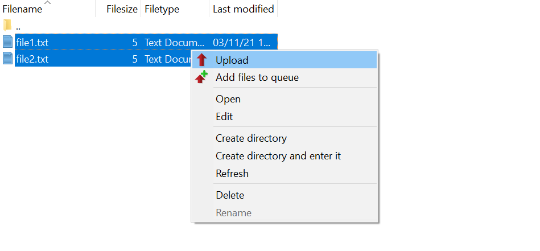Select Open in the context menu
This screenshot has height=251, width=540.
228,99
